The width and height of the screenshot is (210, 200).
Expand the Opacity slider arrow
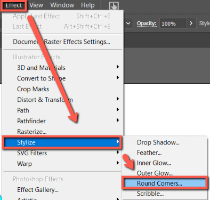[191, 23]
